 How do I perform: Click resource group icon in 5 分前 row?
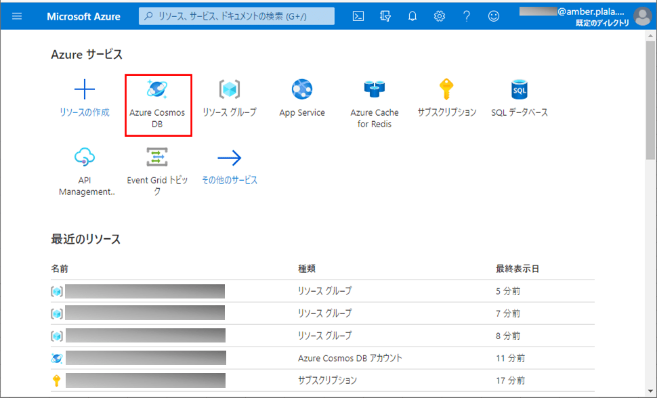point(57,291)
